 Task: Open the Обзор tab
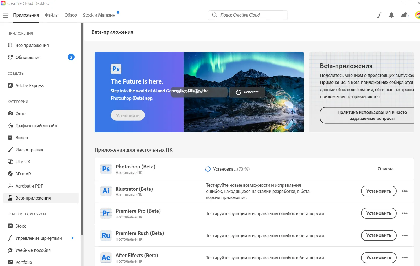pyautogui.click(x=71, y=15)
